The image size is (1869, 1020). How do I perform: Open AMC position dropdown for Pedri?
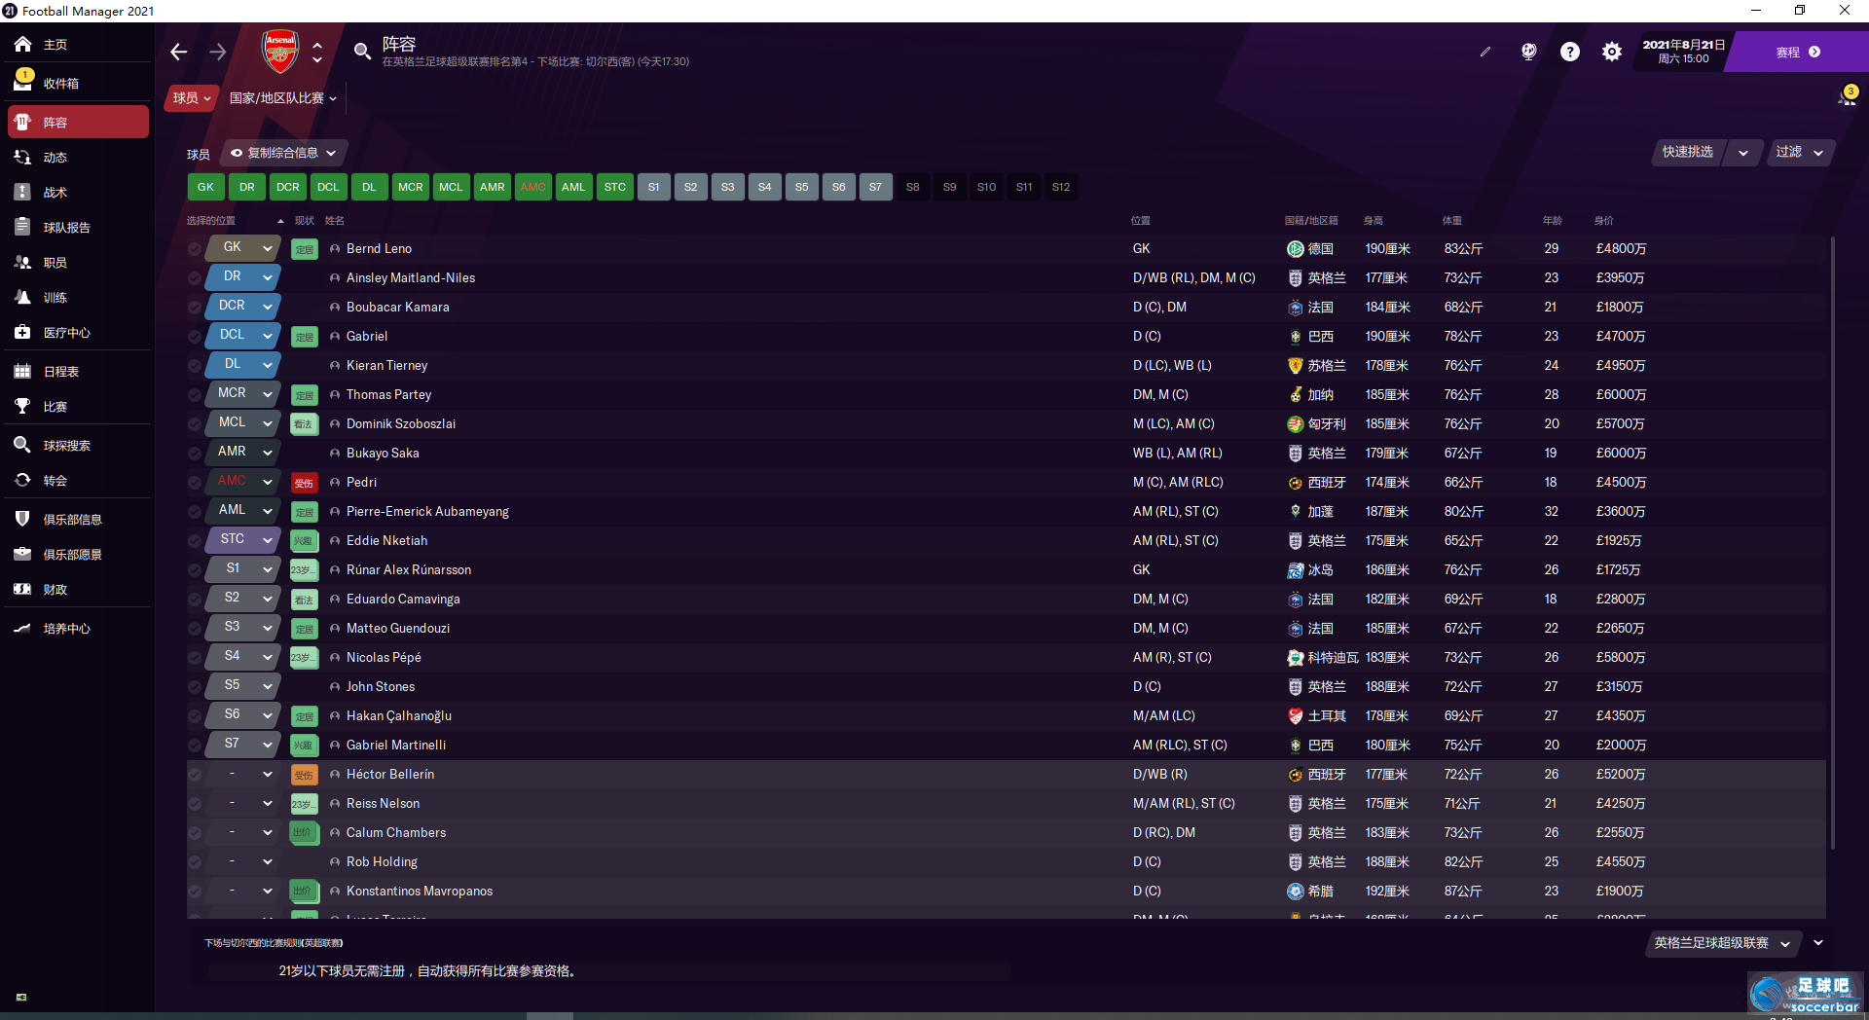point(243,482)
